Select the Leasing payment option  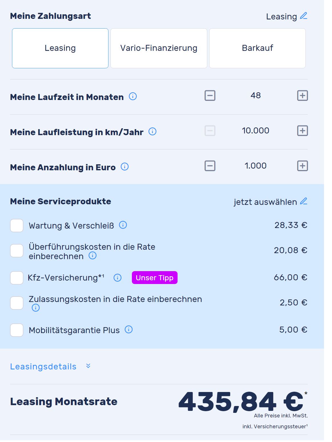(60, 48)
